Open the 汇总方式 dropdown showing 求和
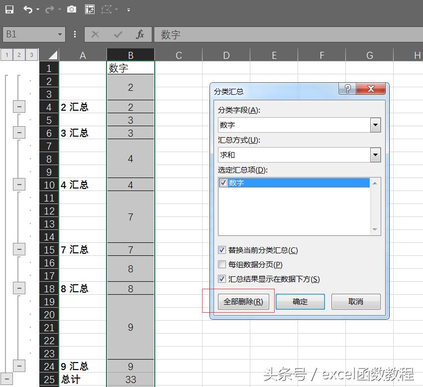This screenshot has height=387, width=423. point(376,155)
